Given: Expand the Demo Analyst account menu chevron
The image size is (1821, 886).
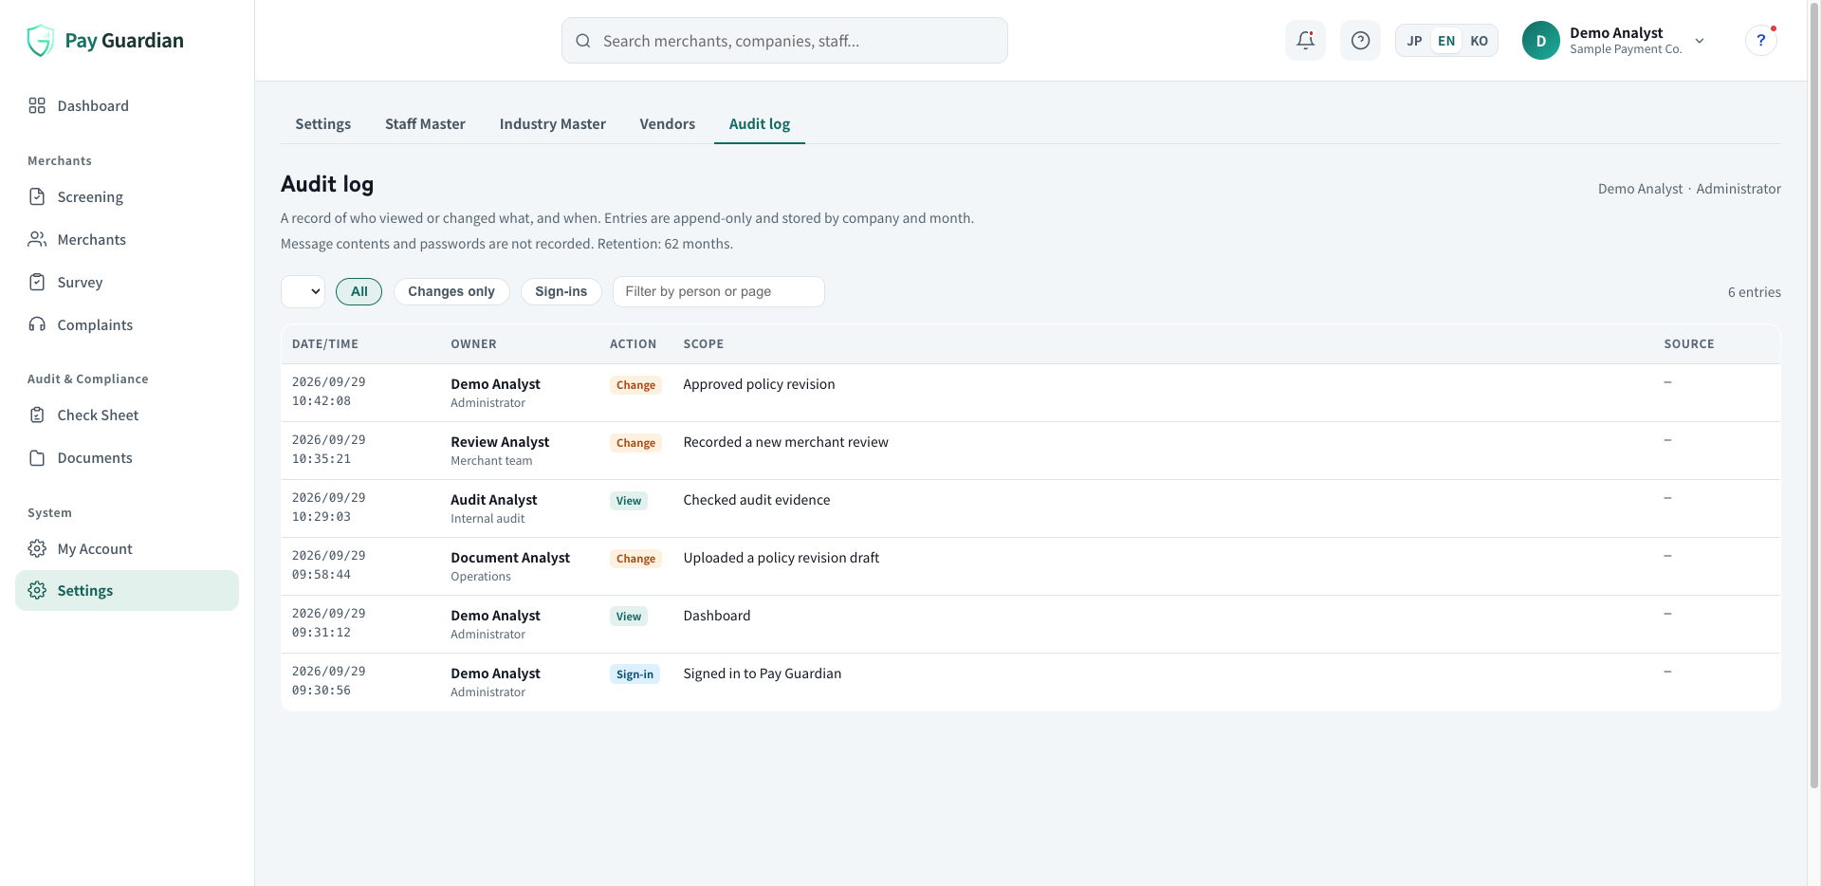Looking at the screenshot, I should pos(1700,41).
